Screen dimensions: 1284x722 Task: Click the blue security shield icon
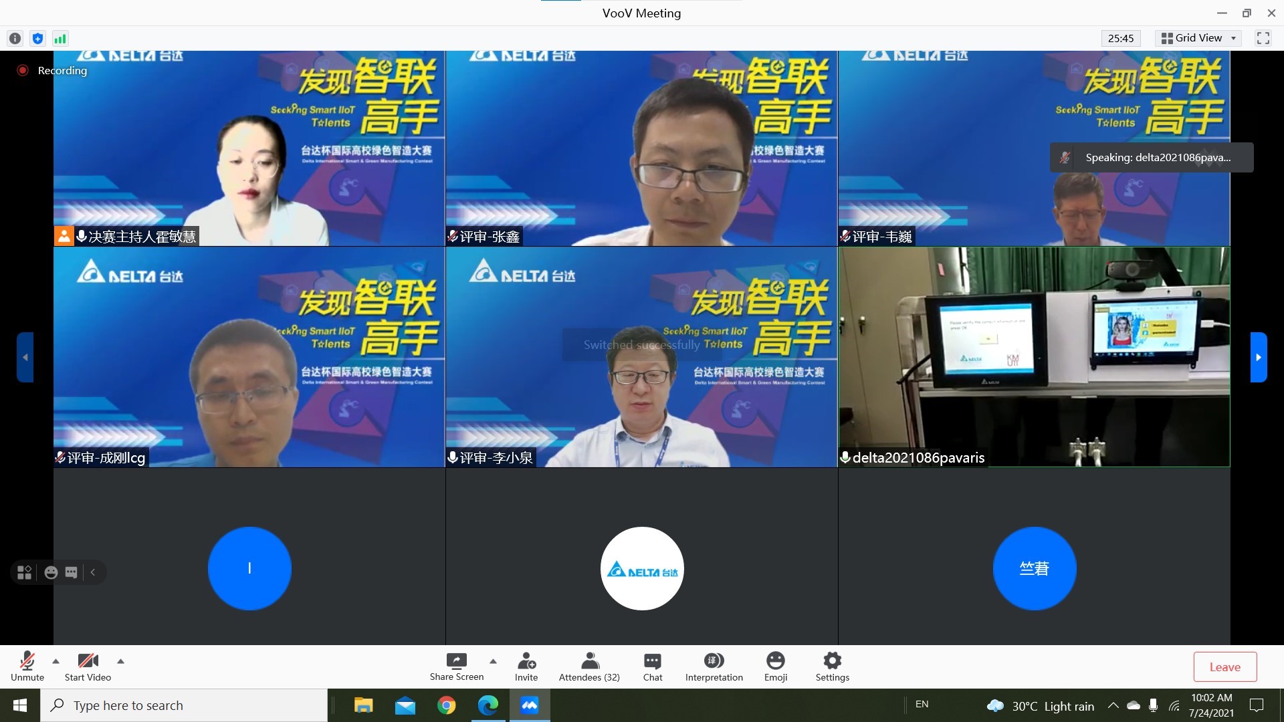coord(37,38)
